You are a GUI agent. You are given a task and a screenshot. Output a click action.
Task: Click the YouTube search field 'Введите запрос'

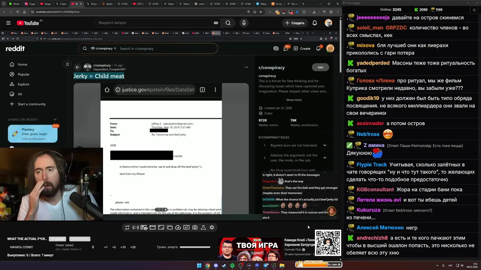tap(154, 23)
